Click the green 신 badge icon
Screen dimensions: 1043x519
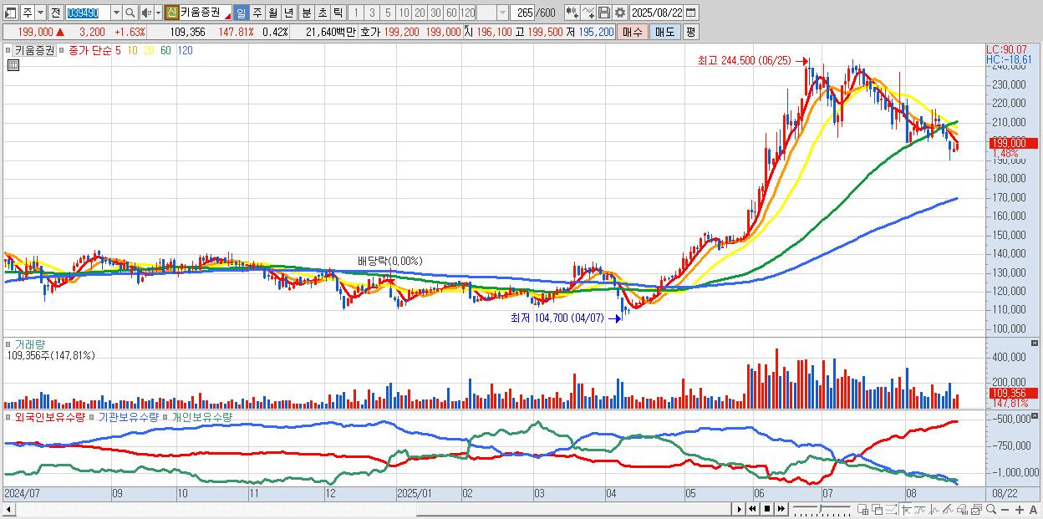point(171,13)
